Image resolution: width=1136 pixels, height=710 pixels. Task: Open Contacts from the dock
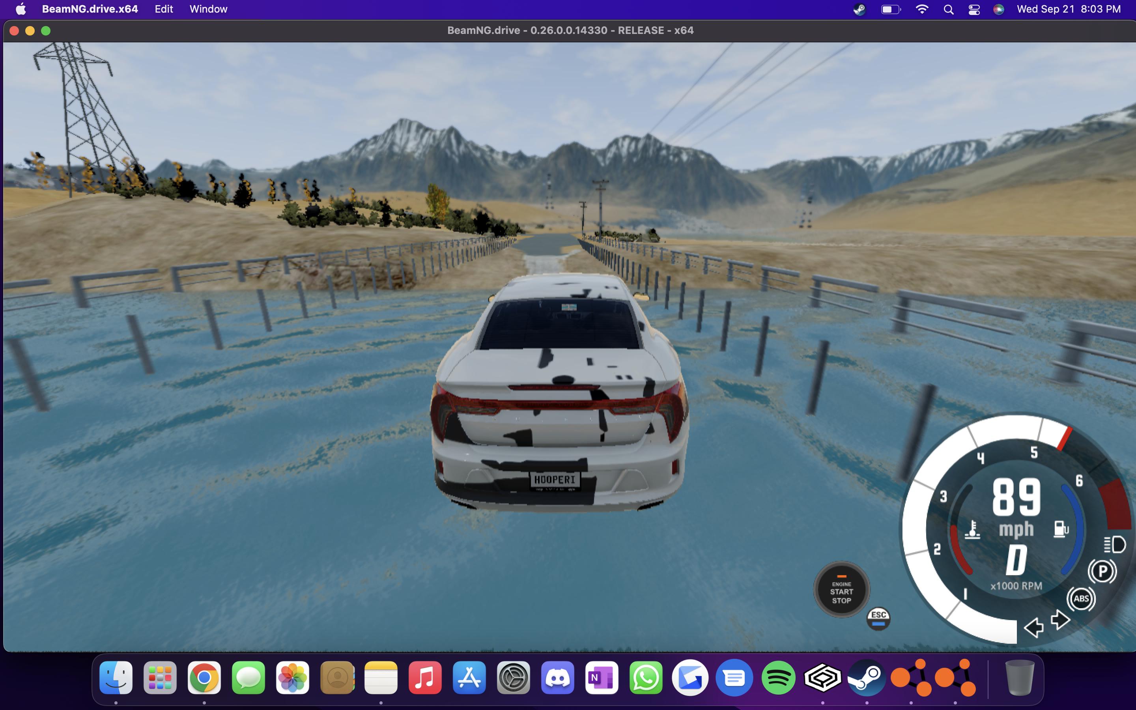click(x=336, y=678)
